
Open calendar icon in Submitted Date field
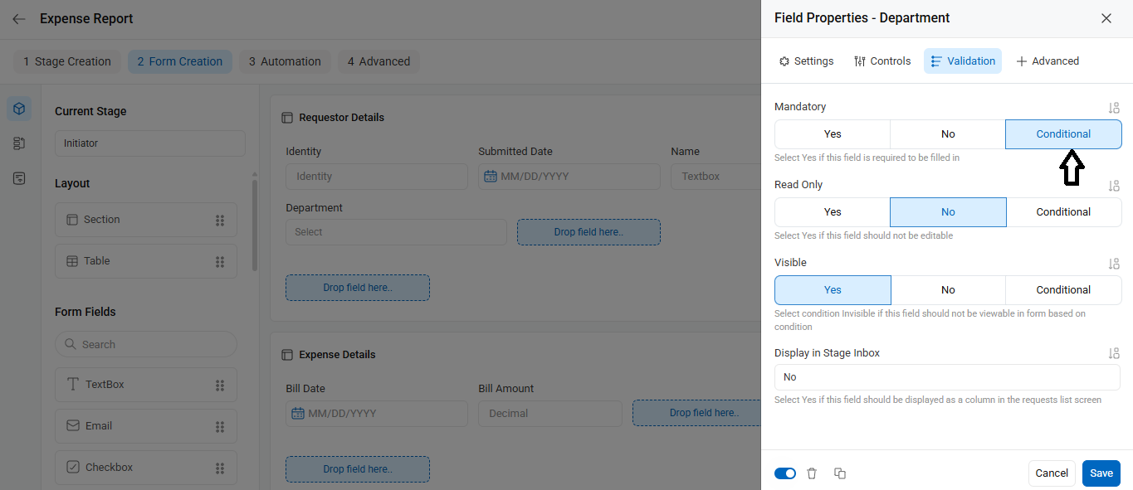pyautogui.click(x=491, y=177)
